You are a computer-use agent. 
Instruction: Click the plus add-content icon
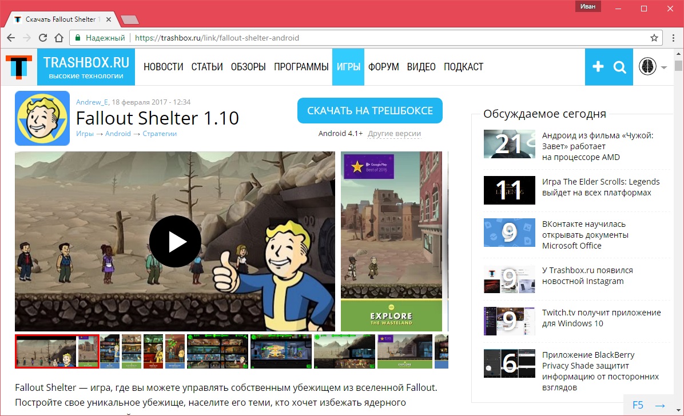598,67
